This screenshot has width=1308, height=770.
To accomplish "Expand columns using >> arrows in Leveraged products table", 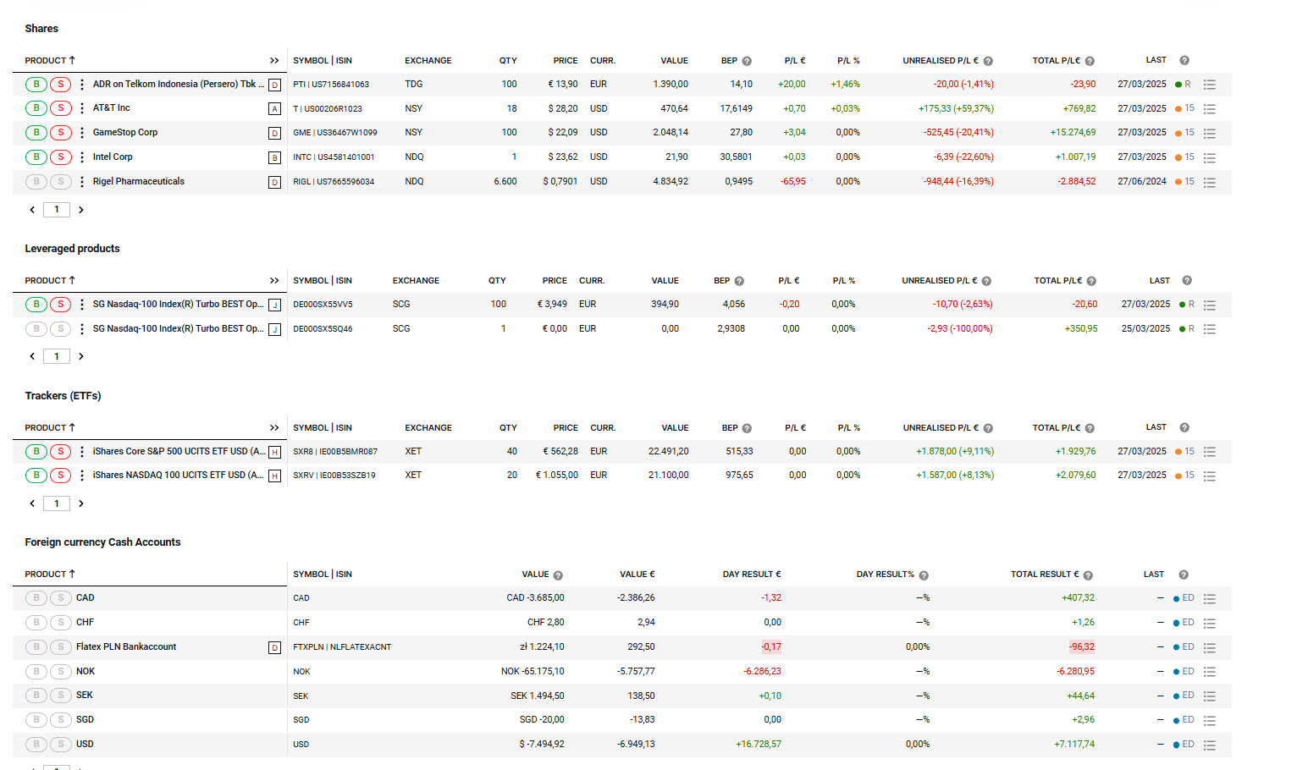I will [x=274, y=281].
